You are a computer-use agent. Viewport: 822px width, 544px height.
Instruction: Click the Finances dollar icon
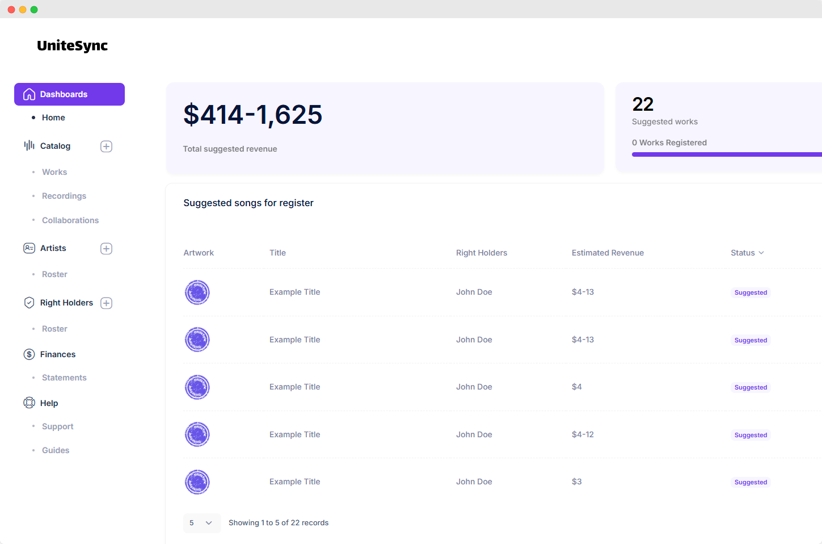[x=29, y=354]
